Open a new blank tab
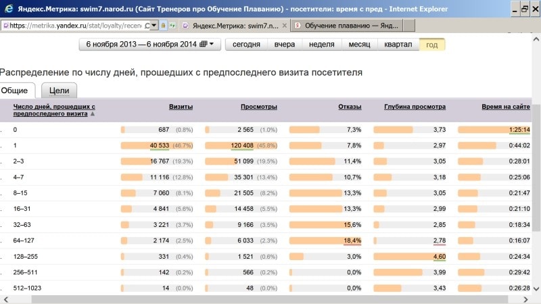 (x=409, y=26)
